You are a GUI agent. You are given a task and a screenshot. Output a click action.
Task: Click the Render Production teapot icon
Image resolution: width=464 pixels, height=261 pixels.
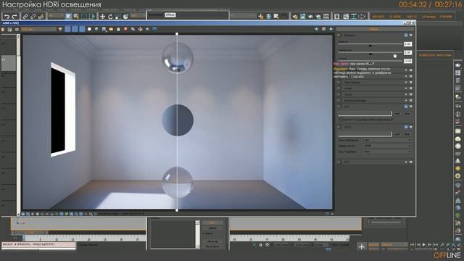[310, 17]
